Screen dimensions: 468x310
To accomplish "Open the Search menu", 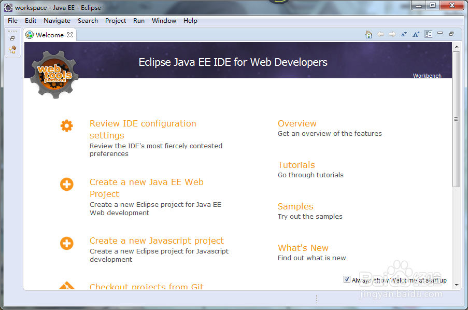I will coord(88,21).
